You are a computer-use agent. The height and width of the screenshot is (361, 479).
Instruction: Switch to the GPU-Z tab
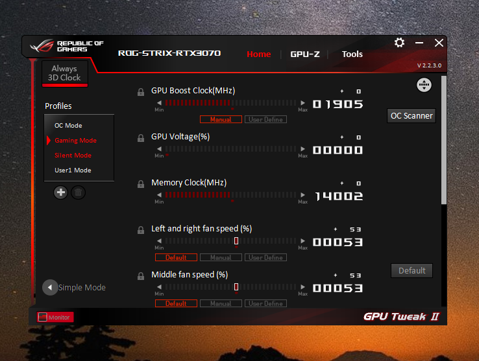305,54
